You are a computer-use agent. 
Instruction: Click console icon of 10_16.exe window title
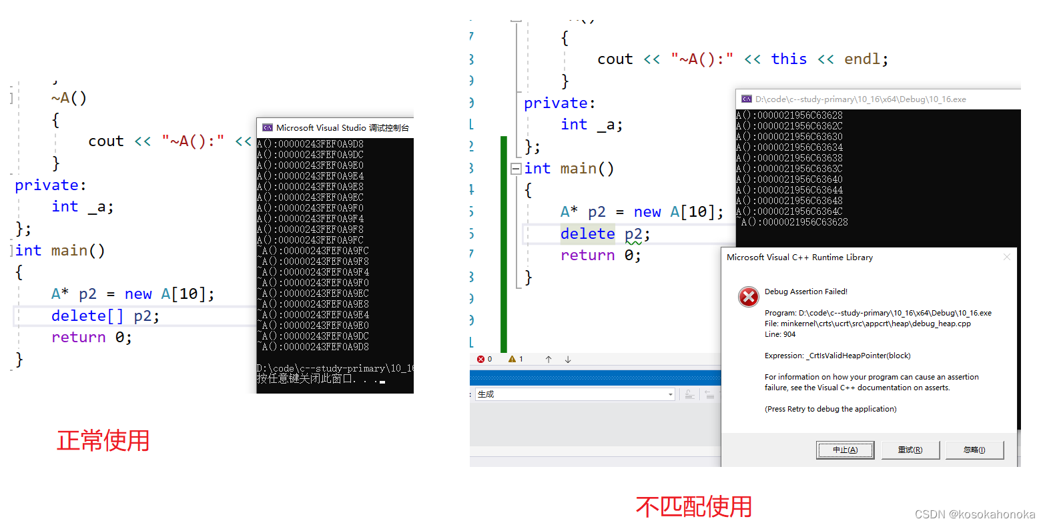pos(747,99)
